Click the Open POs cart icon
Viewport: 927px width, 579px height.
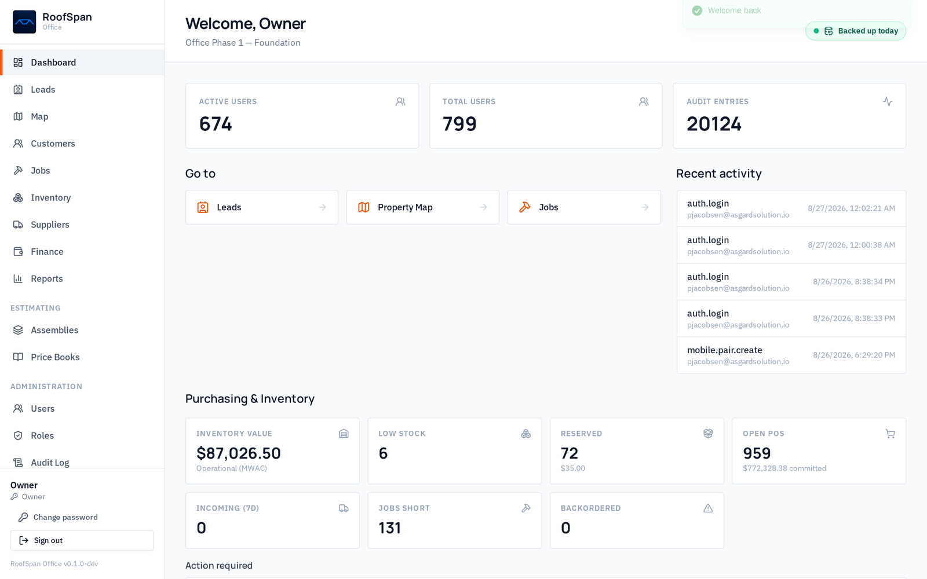(890, 434)
